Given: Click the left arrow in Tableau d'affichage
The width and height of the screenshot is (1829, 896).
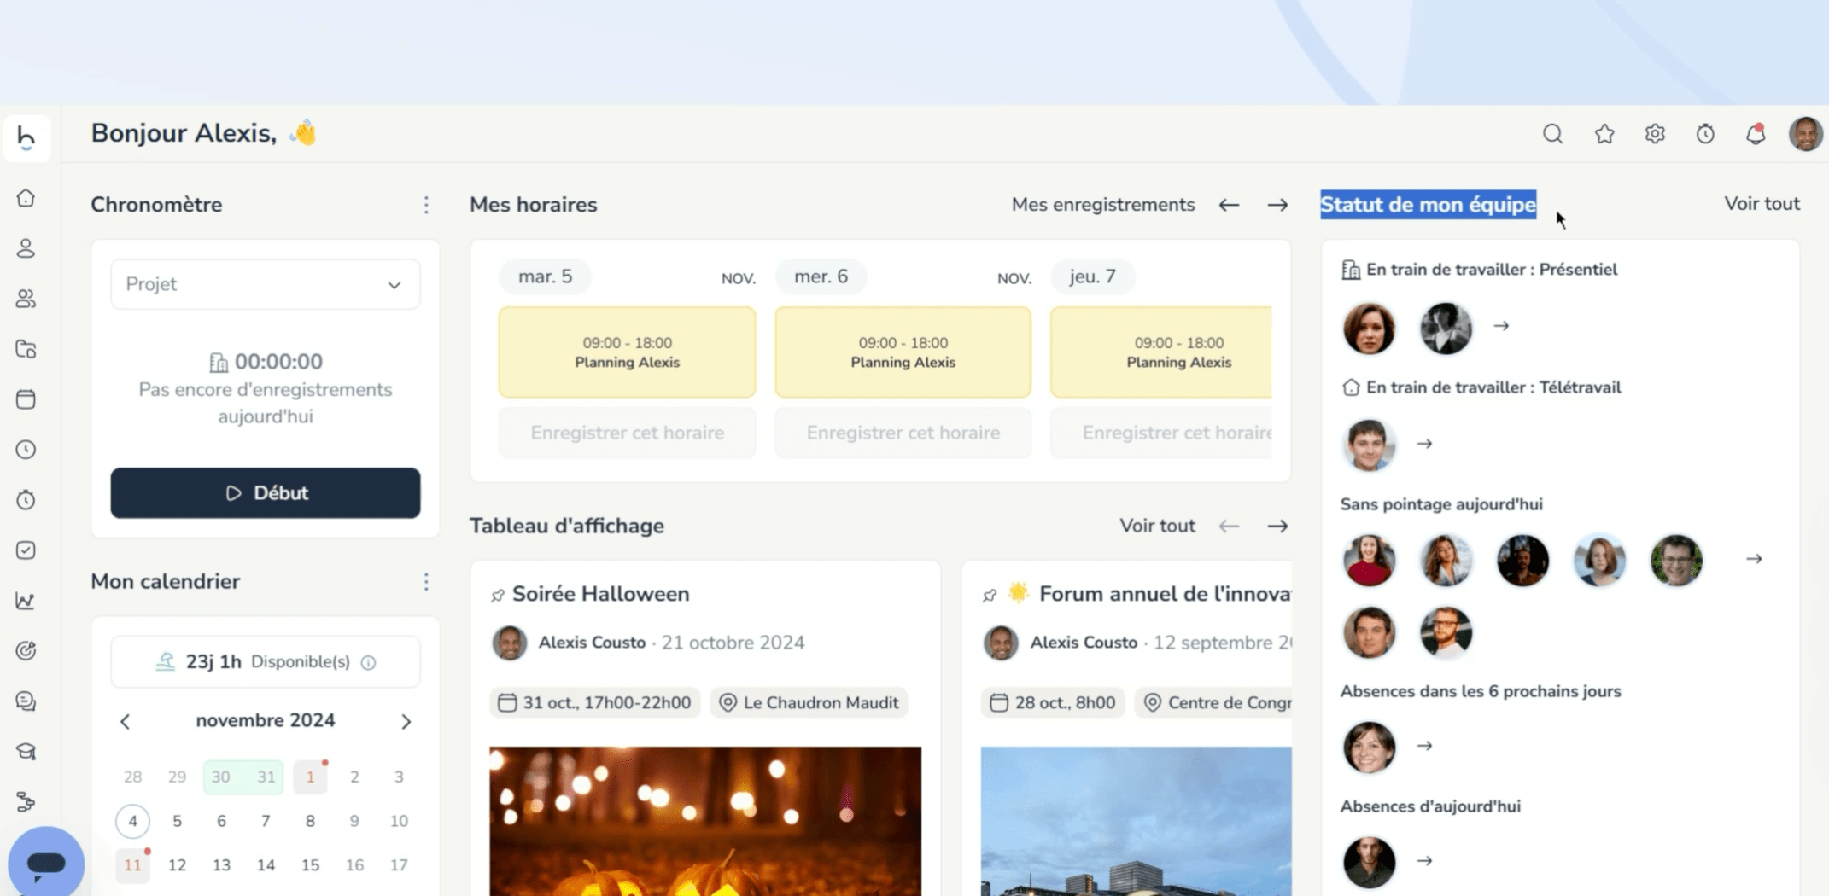Looking at the screenshot, I should [1229, 527].
